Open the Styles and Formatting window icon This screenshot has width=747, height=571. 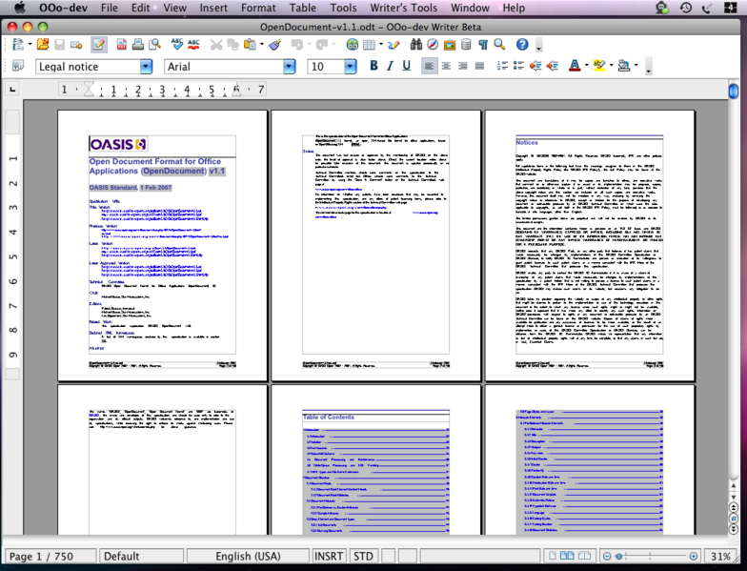pos(17,67)
